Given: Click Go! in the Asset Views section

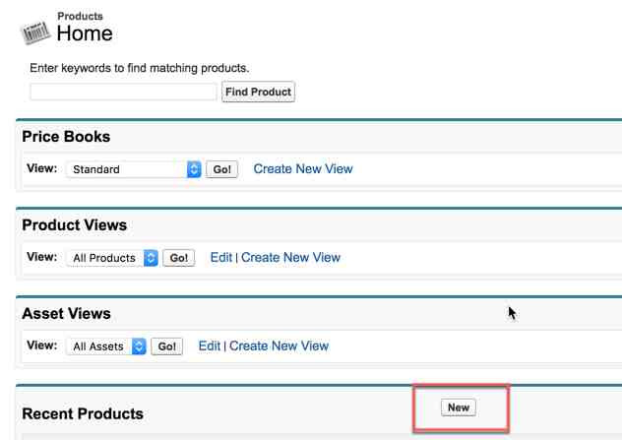Looking at the screenshot, I should pyautogui.click(x=166, y=346).
